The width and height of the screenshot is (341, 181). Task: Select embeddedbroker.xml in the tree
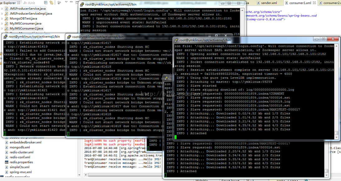(x=26, y=143)
